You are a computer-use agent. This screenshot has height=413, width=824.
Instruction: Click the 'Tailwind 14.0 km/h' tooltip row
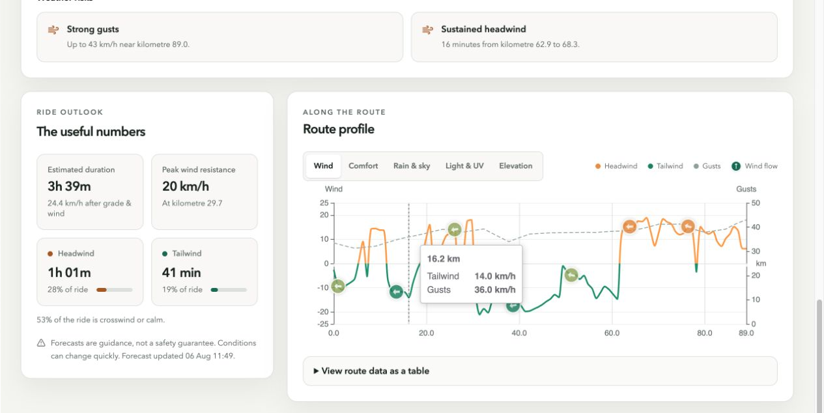pyautogui.click(x=471, y=276)
